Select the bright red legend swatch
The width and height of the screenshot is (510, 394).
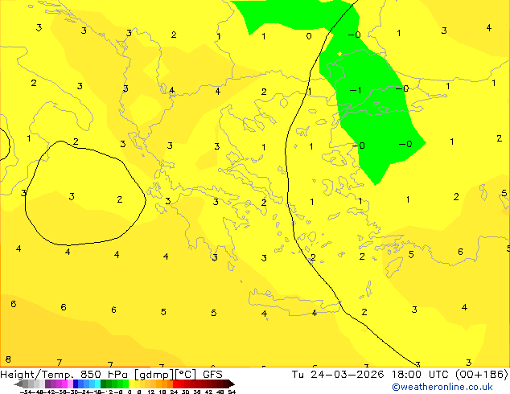[x=175, y=384]
